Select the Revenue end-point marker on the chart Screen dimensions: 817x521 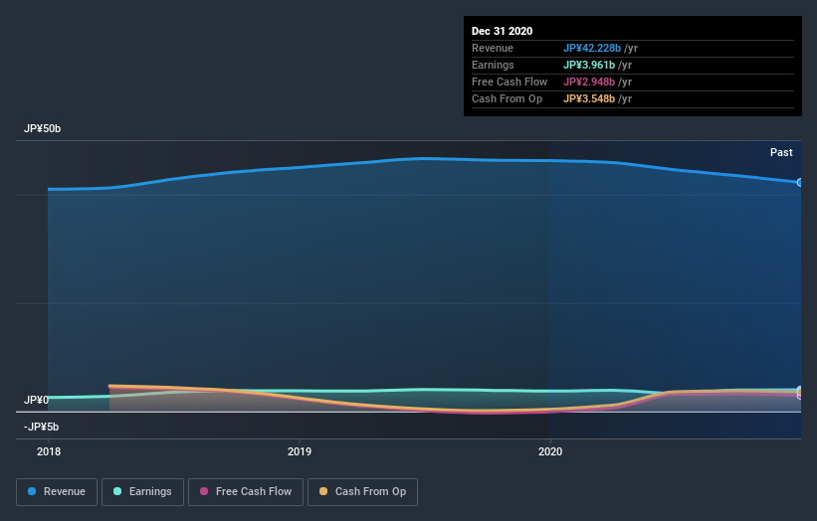[x=800, y=182]
